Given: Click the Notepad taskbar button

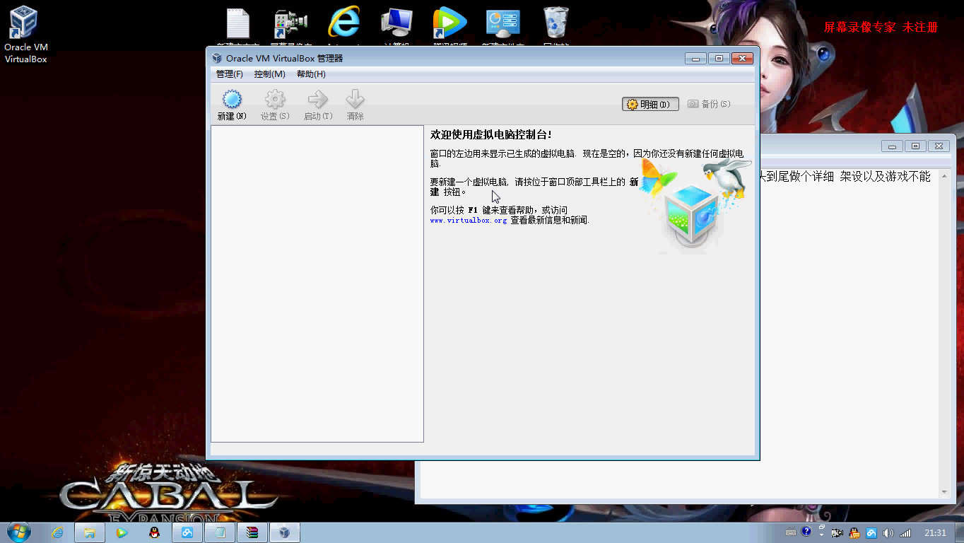Looking at the screenshot, I should (x=220, y=532).
